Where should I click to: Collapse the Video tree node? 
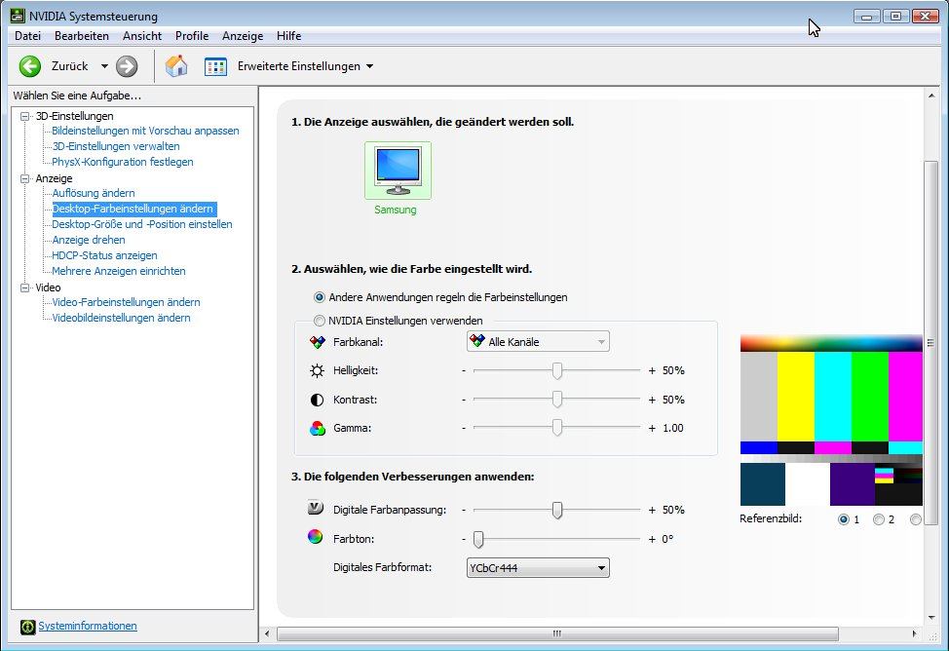[x=24, y=287]
